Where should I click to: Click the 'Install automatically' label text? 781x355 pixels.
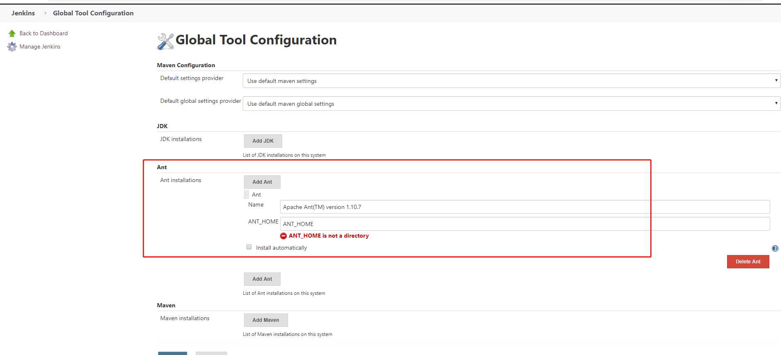281,248
